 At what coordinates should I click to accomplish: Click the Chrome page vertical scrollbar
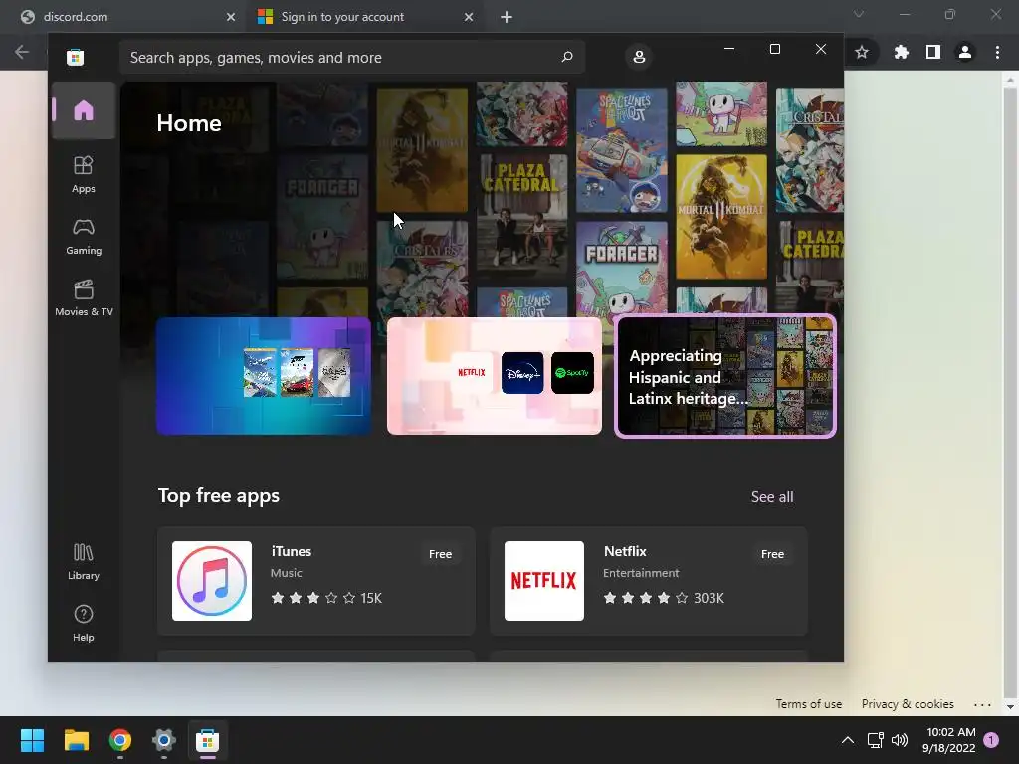[1010, 392]
